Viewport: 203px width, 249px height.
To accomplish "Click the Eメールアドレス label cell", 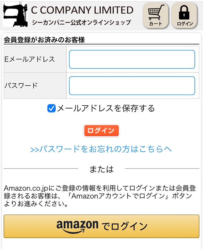I will pos(35,59).
